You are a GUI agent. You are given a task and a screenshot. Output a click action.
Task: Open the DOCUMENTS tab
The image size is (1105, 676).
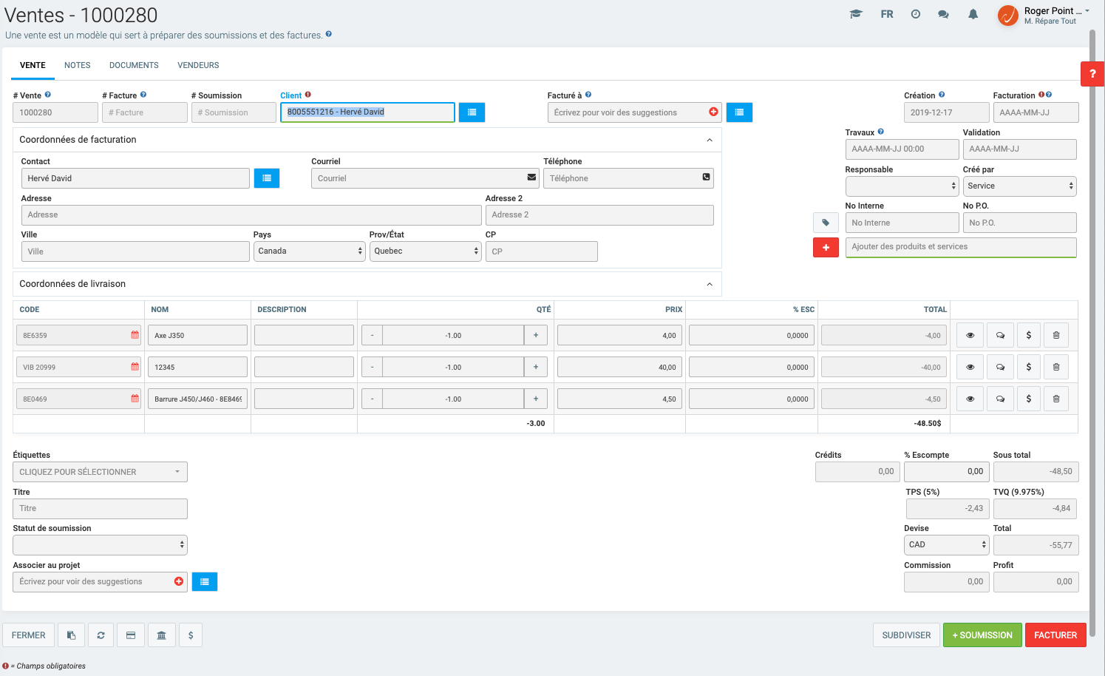click(134, 65)
